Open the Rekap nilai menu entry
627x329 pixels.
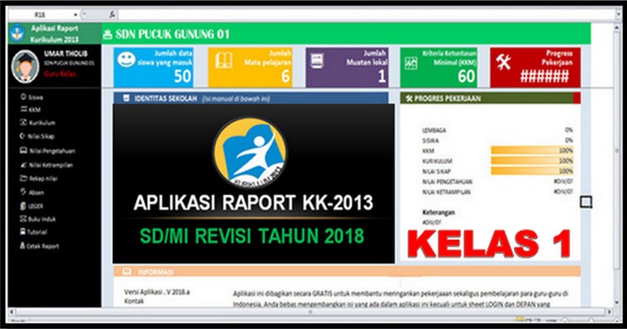(38, 179)
